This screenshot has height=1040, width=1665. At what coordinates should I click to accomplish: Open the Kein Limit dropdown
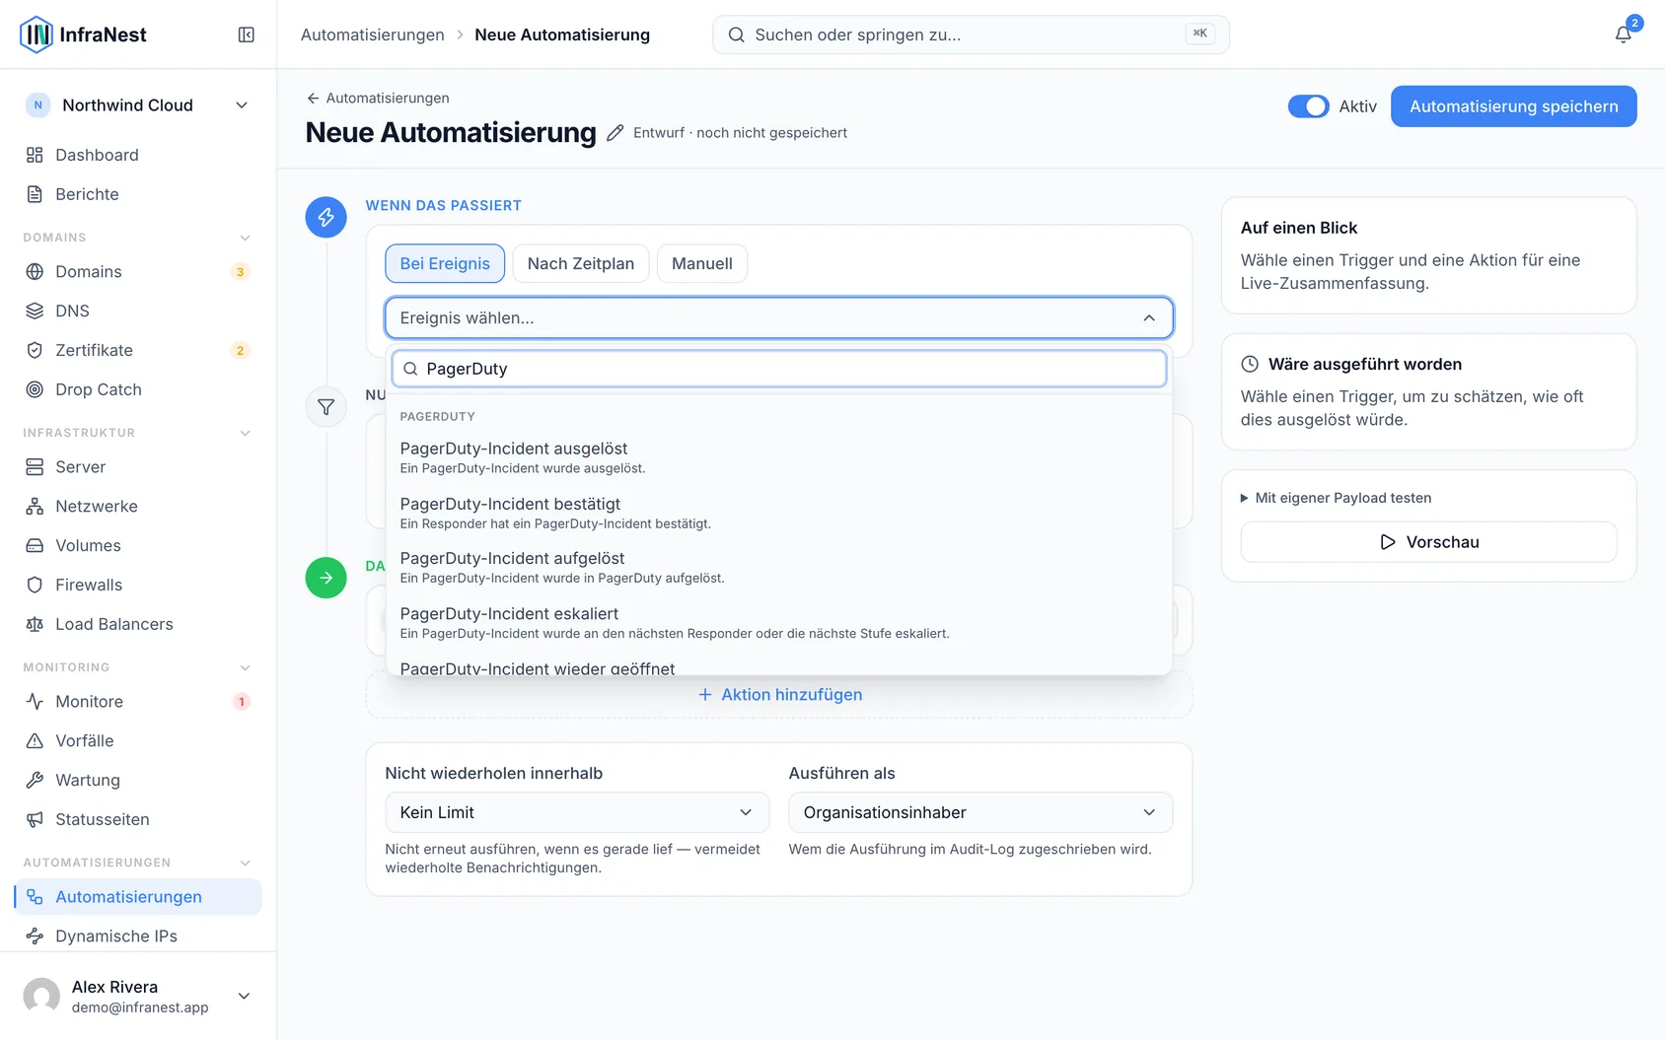point(577,812)
